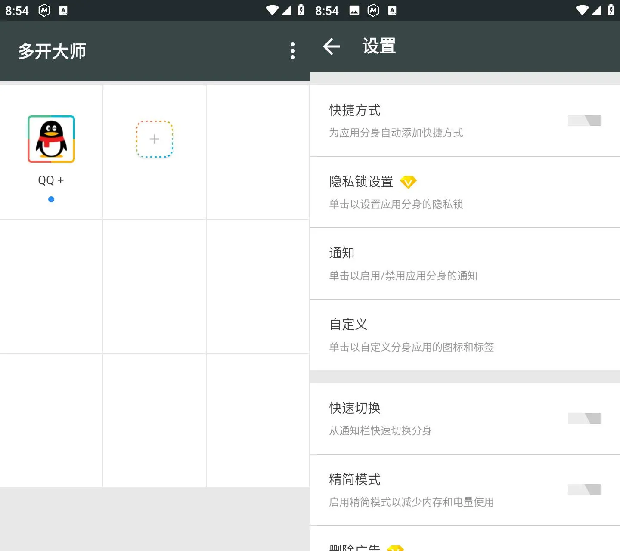The height and width of the screenshot is (551, 620).
Task: Tap the Wi-Fi icon in left status bar
Action: click(272, 10)
